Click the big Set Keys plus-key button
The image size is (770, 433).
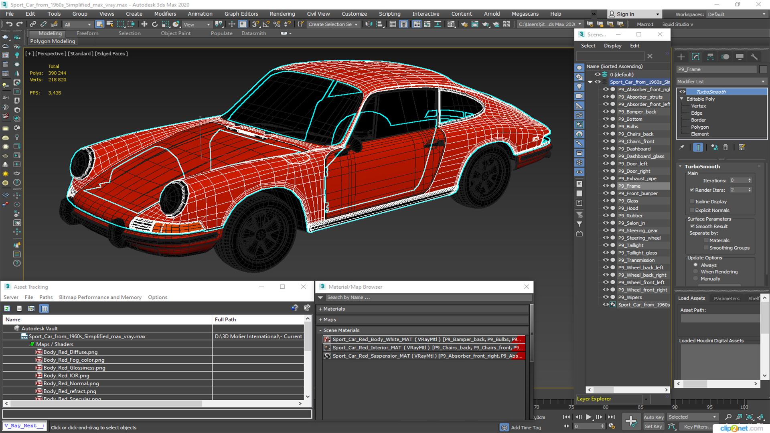tap(631, 421)
